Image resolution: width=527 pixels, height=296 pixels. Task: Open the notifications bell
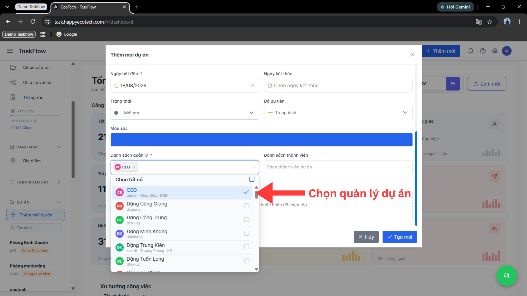[x=471, y=51]
